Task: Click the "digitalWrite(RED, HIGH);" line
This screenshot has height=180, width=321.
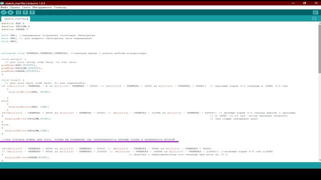Action: tap(29, 92)
